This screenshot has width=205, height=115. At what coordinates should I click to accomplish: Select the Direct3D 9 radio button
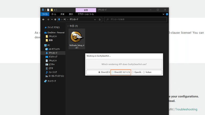(x=99, y=72)
